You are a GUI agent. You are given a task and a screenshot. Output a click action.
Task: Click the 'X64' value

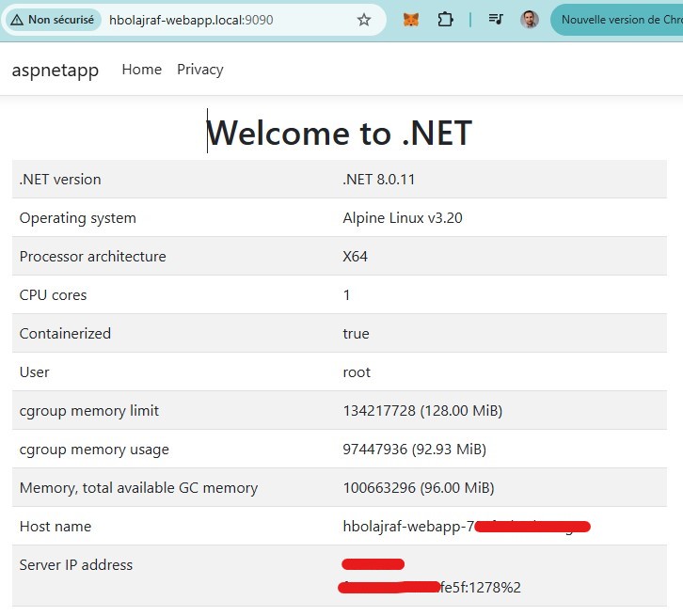click(x=355, y=257)
